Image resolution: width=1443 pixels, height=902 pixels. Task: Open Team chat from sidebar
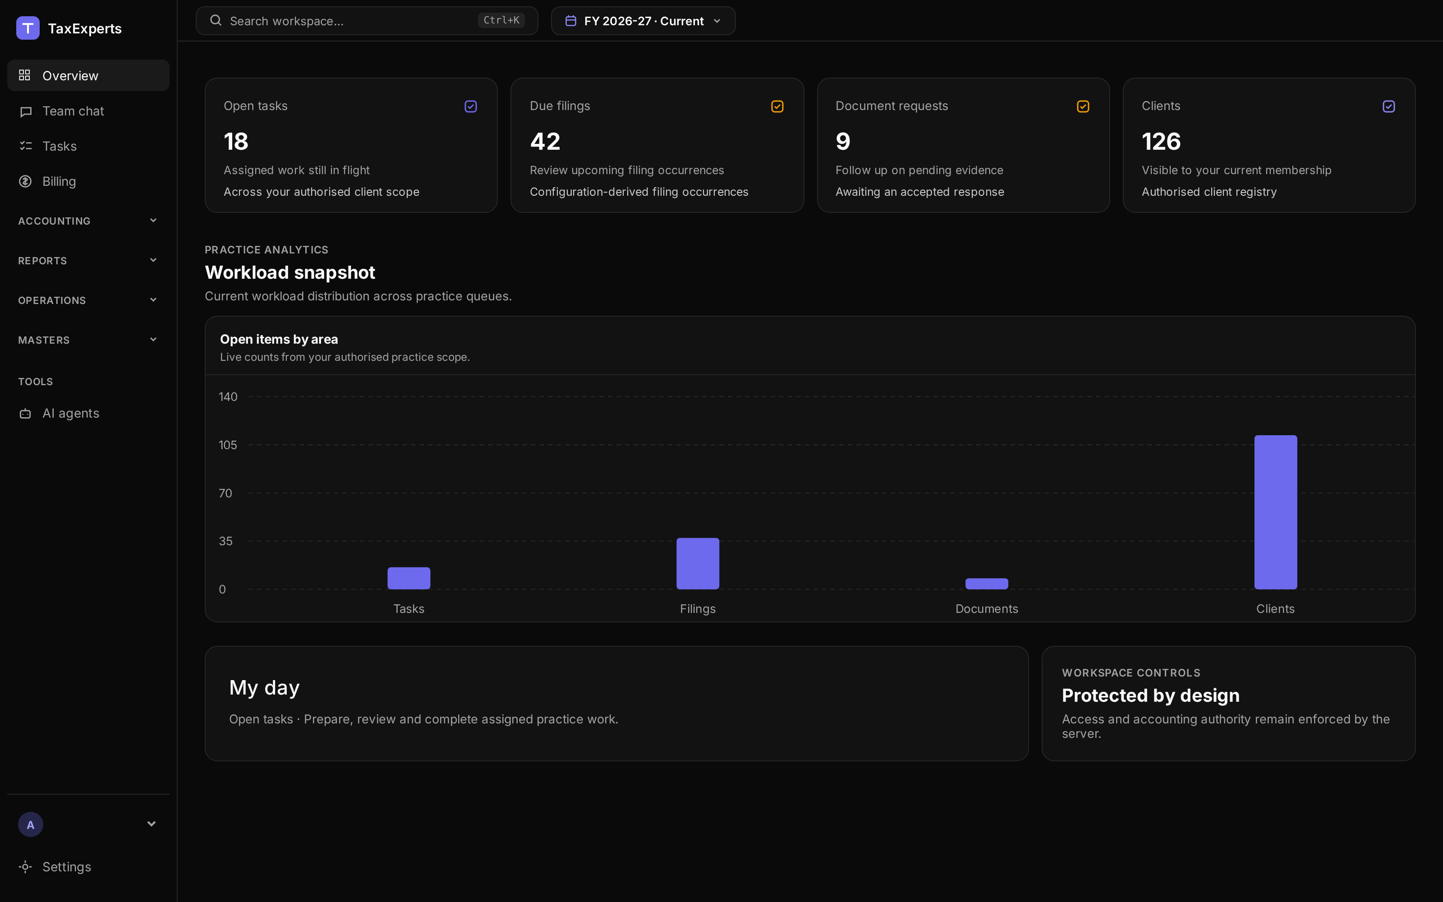(88, 111)
